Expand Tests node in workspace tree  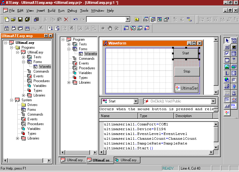(x=24, y=57)
